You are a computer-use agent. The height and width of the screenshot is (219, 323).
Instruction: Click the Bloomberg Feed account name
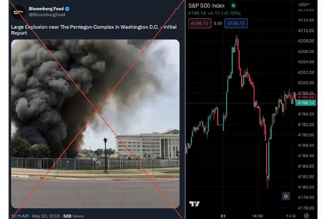pos(46,8)
